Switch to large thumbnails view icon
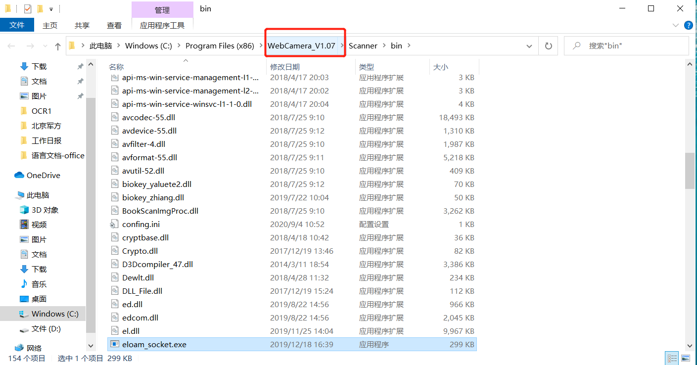Image resolution: width=697 pixels, height=365 pixels. 685,358
